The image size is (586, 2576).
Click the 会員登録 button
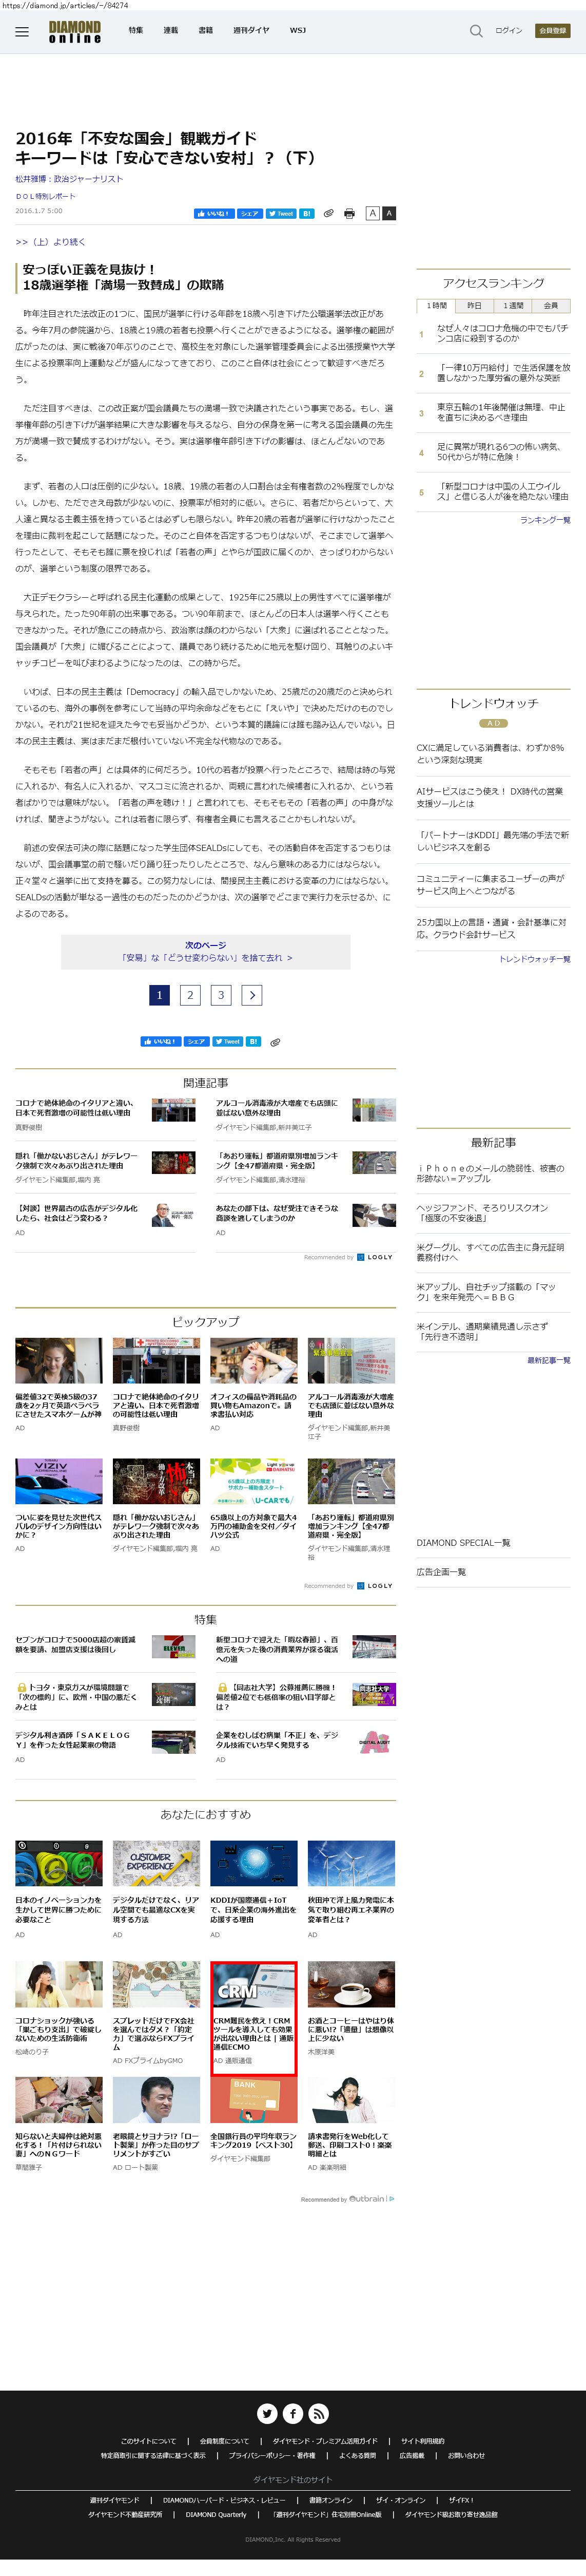[552, 31]
